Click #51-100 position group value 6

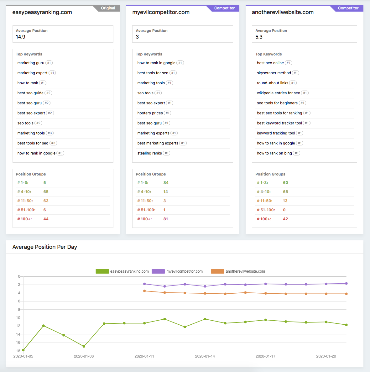pos(44,210)
